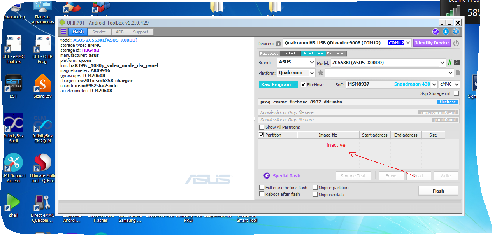Expand the Devices COM port dropdown

tap(408, 43)
